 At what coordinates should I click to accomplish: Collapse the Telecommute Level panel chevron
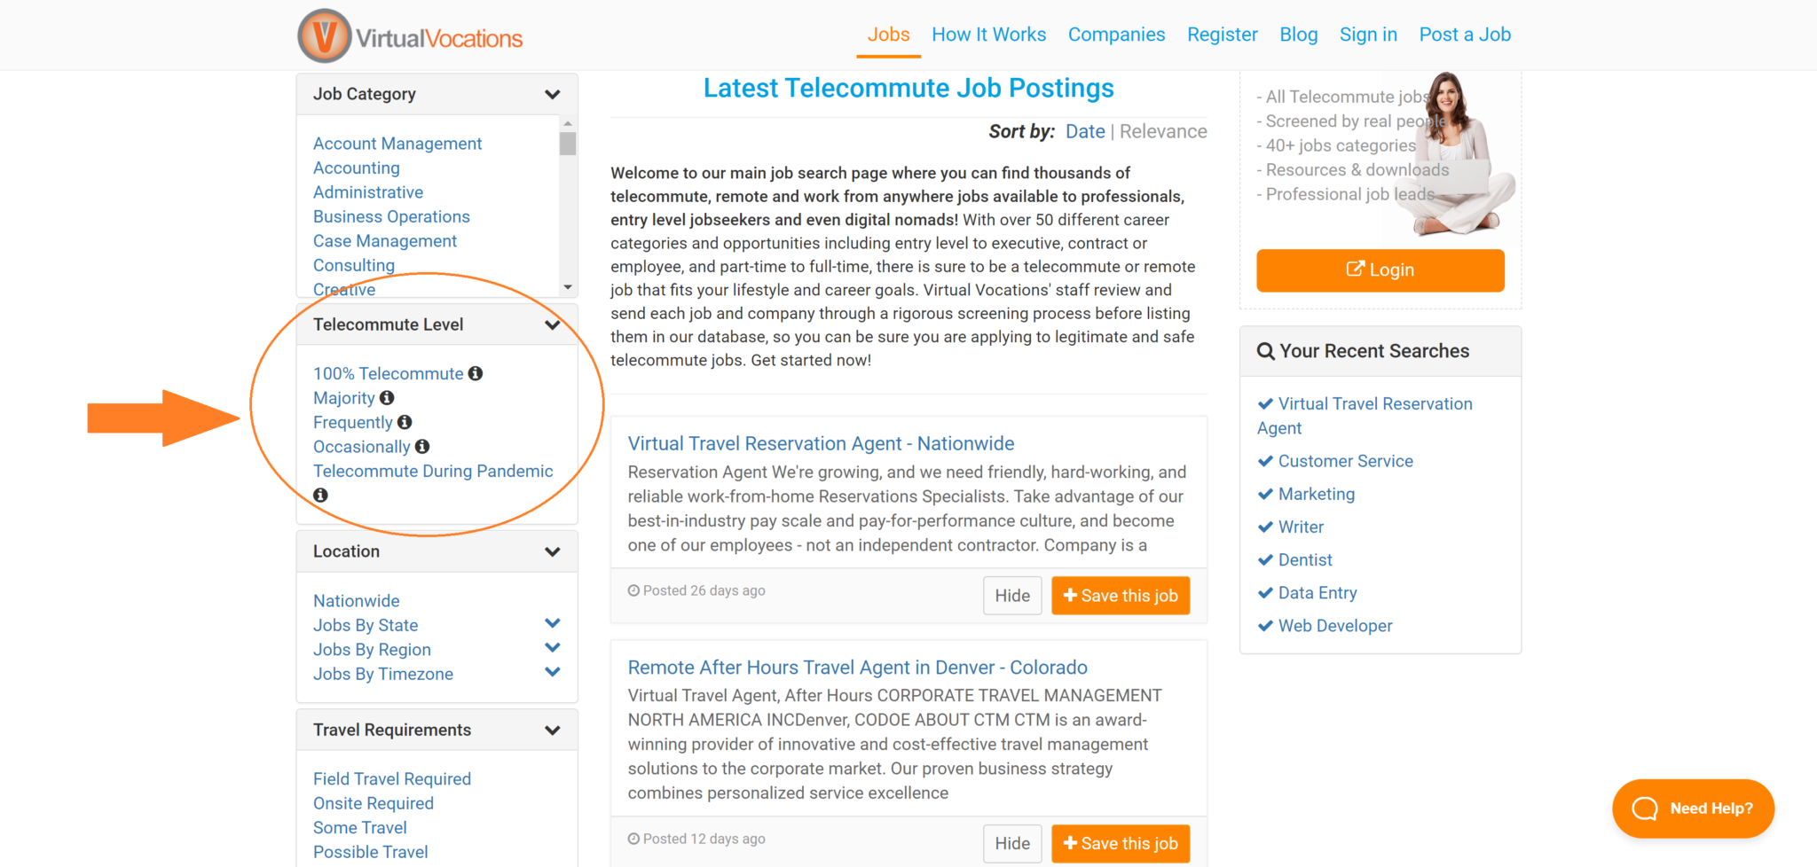click(553, 324)
